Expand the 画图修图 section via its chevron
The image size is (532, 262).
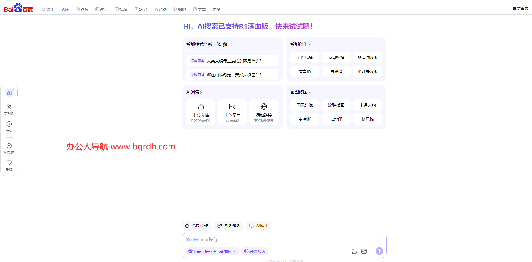pos(310,92)
